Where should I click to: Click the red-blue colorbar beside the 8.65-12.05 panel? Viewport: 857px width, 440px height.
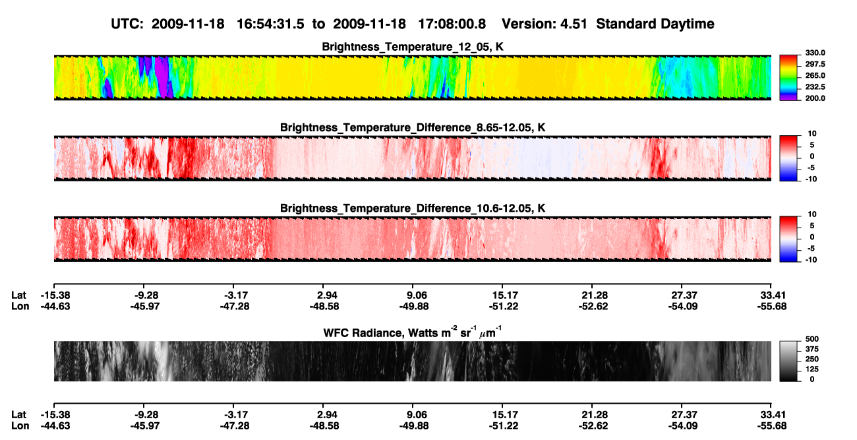(x=789, y=158)
